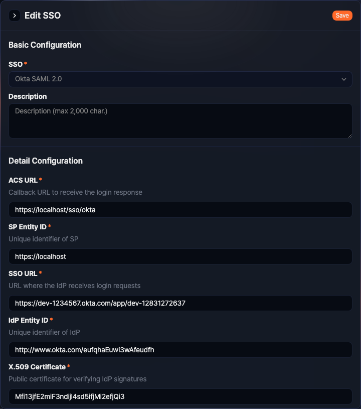Focus the X.509 Certificate input field
361x409 pixels.
tap(180, 396)
